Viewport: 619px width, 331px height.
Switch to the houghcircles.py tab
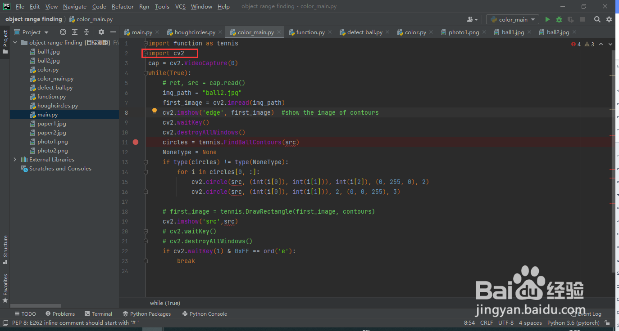tap(195, 32)
